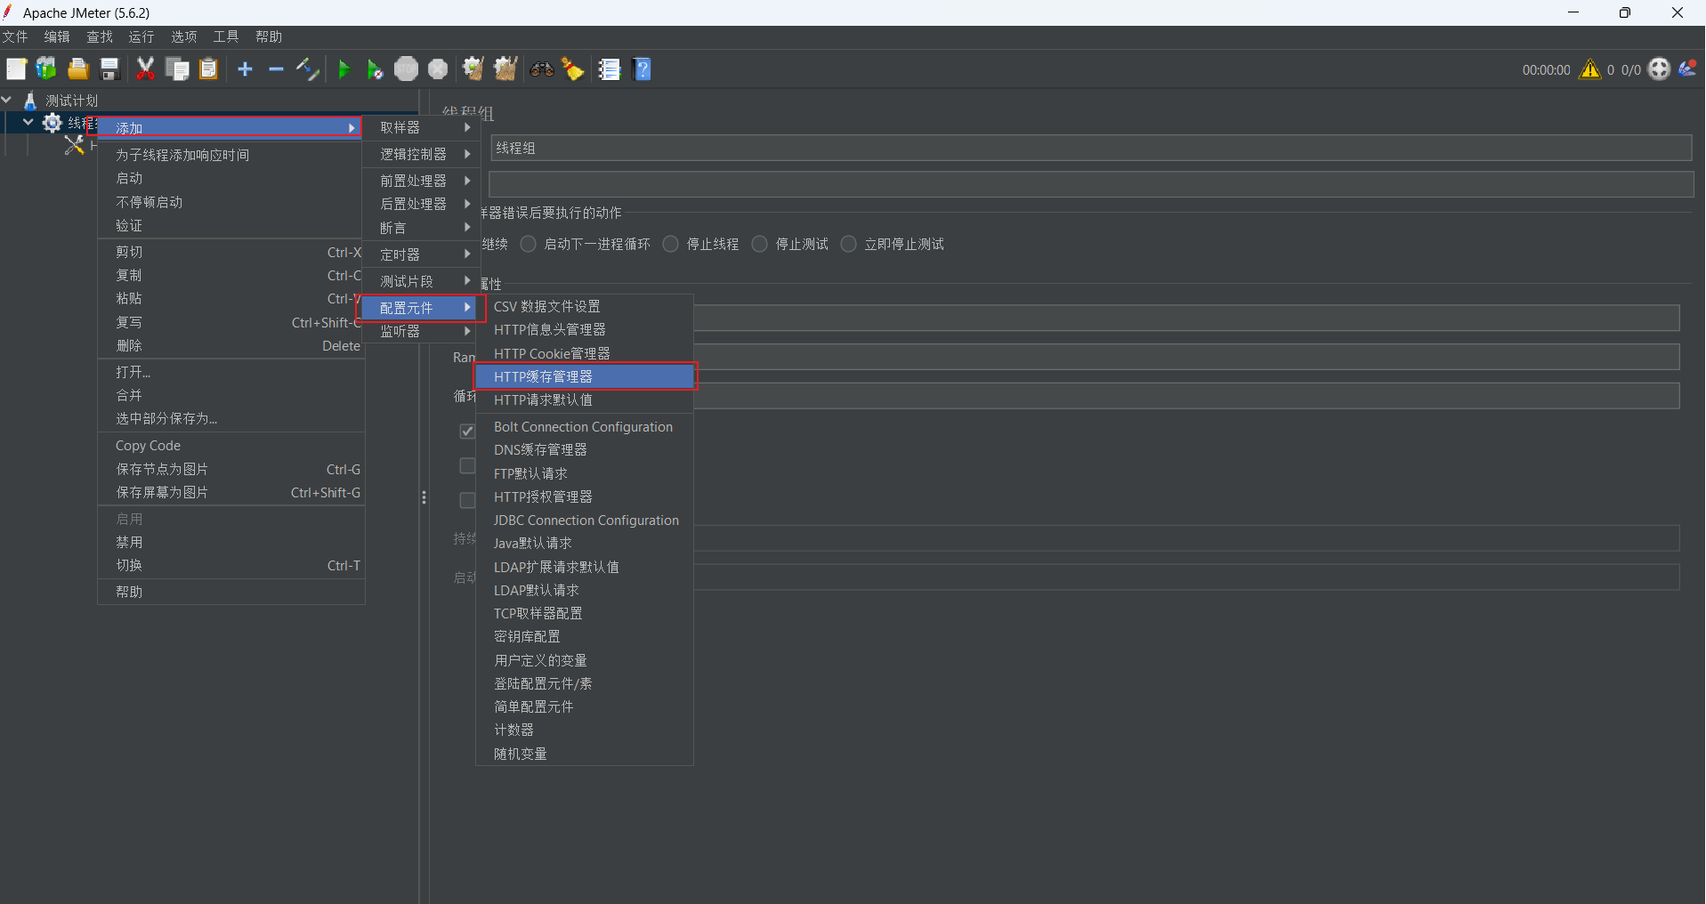The width and height of the screenshot is (1706, 904).
Task: Click the plus Expand All icon
Action: point(246,69)
